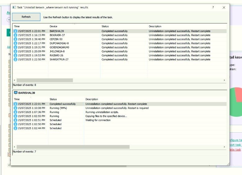Close the task results dialog

(x=224, y=7)
